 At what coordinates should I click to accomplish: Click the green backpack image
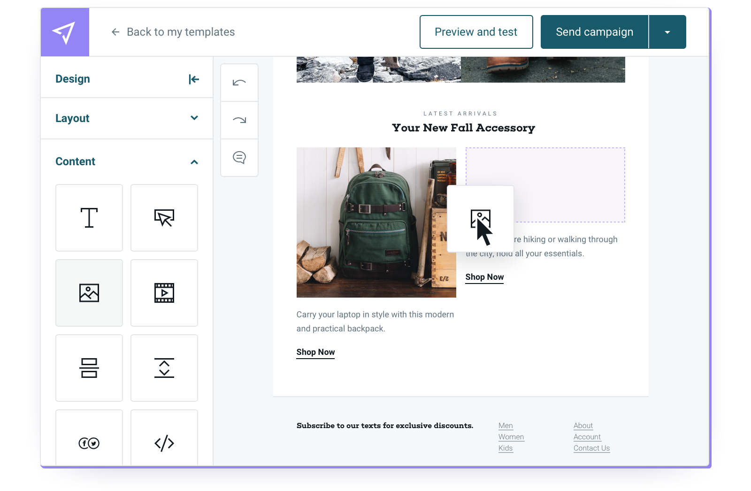pos(376,222)
